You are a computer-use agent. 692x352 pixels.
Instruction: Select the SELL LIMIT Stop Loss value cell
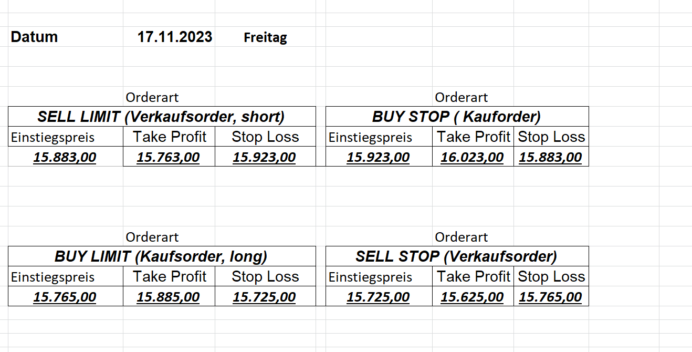(x=265, y=157)
